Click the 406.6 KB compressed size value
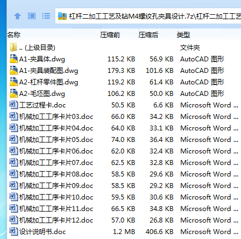Viewport: 241px width, 239px height. tap(159, 232)
